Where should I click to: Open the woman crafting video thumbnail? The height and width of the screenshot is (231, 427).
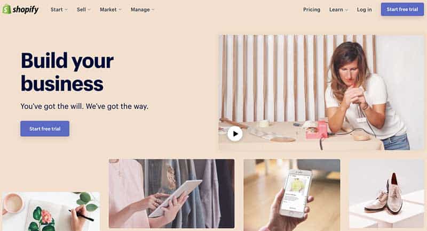point(321,92)
